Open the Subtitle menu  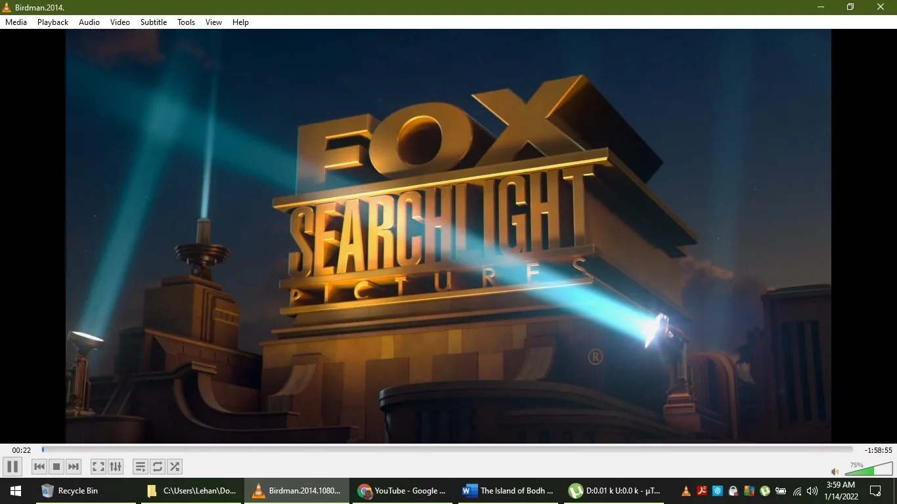154,22
